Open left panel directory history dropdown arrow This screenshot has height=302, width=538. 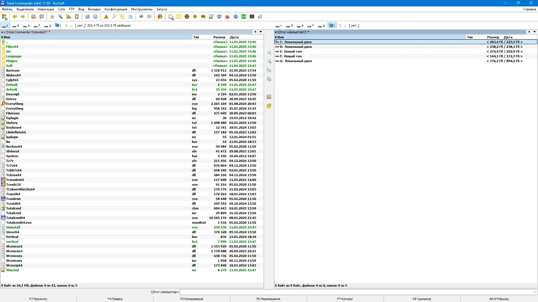[x=261, y=32]
